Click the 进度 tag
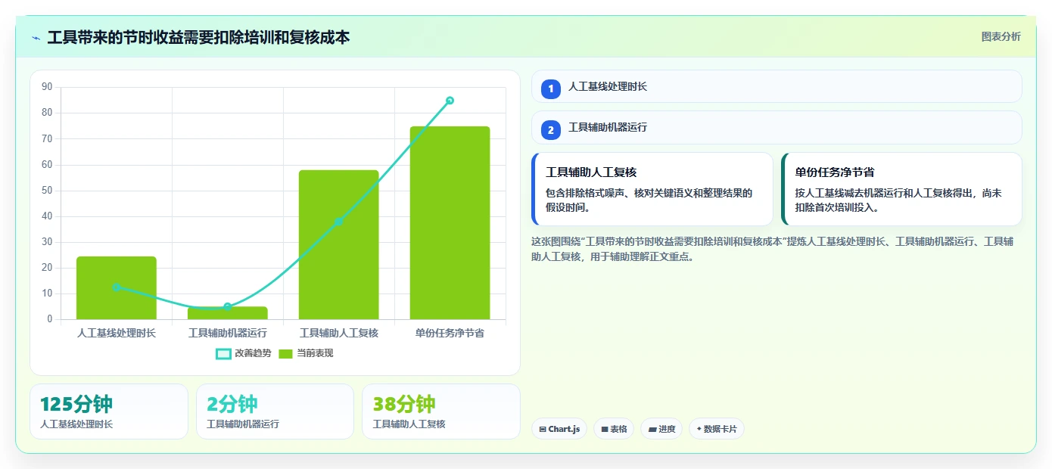Viewport: 1052px width, 469px height. click(661, 429)
